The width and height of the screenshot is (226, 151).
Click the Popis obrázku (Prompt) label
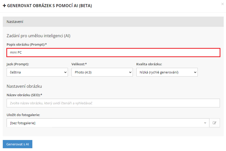(27, 44)
